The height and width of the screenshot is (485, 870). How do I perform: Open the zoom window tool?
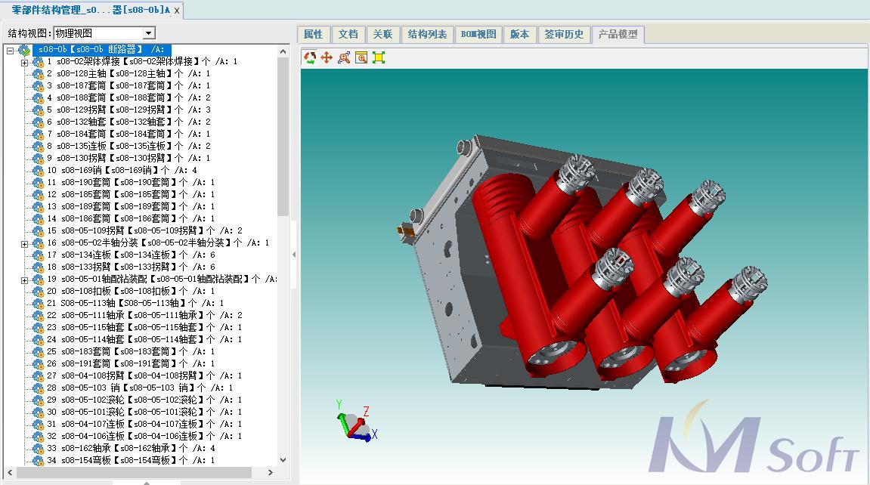(361, 57)
